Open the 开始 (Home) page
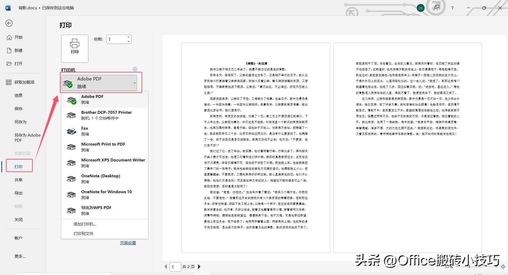Viewport: 508px width, 275px height. 15,37
